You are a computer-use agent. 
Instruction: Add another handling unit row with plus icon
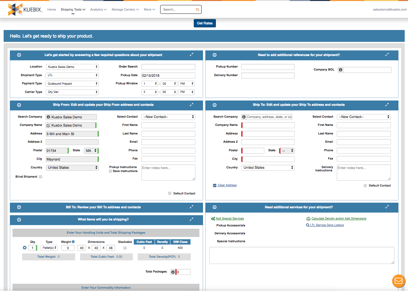click(24, 247)
